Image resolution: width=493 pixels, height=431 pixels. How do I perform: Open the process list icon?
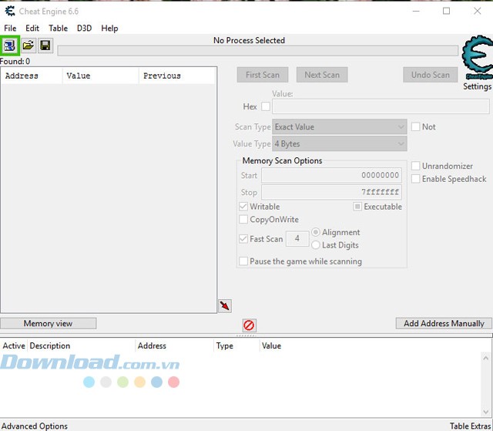coord(9,46)
